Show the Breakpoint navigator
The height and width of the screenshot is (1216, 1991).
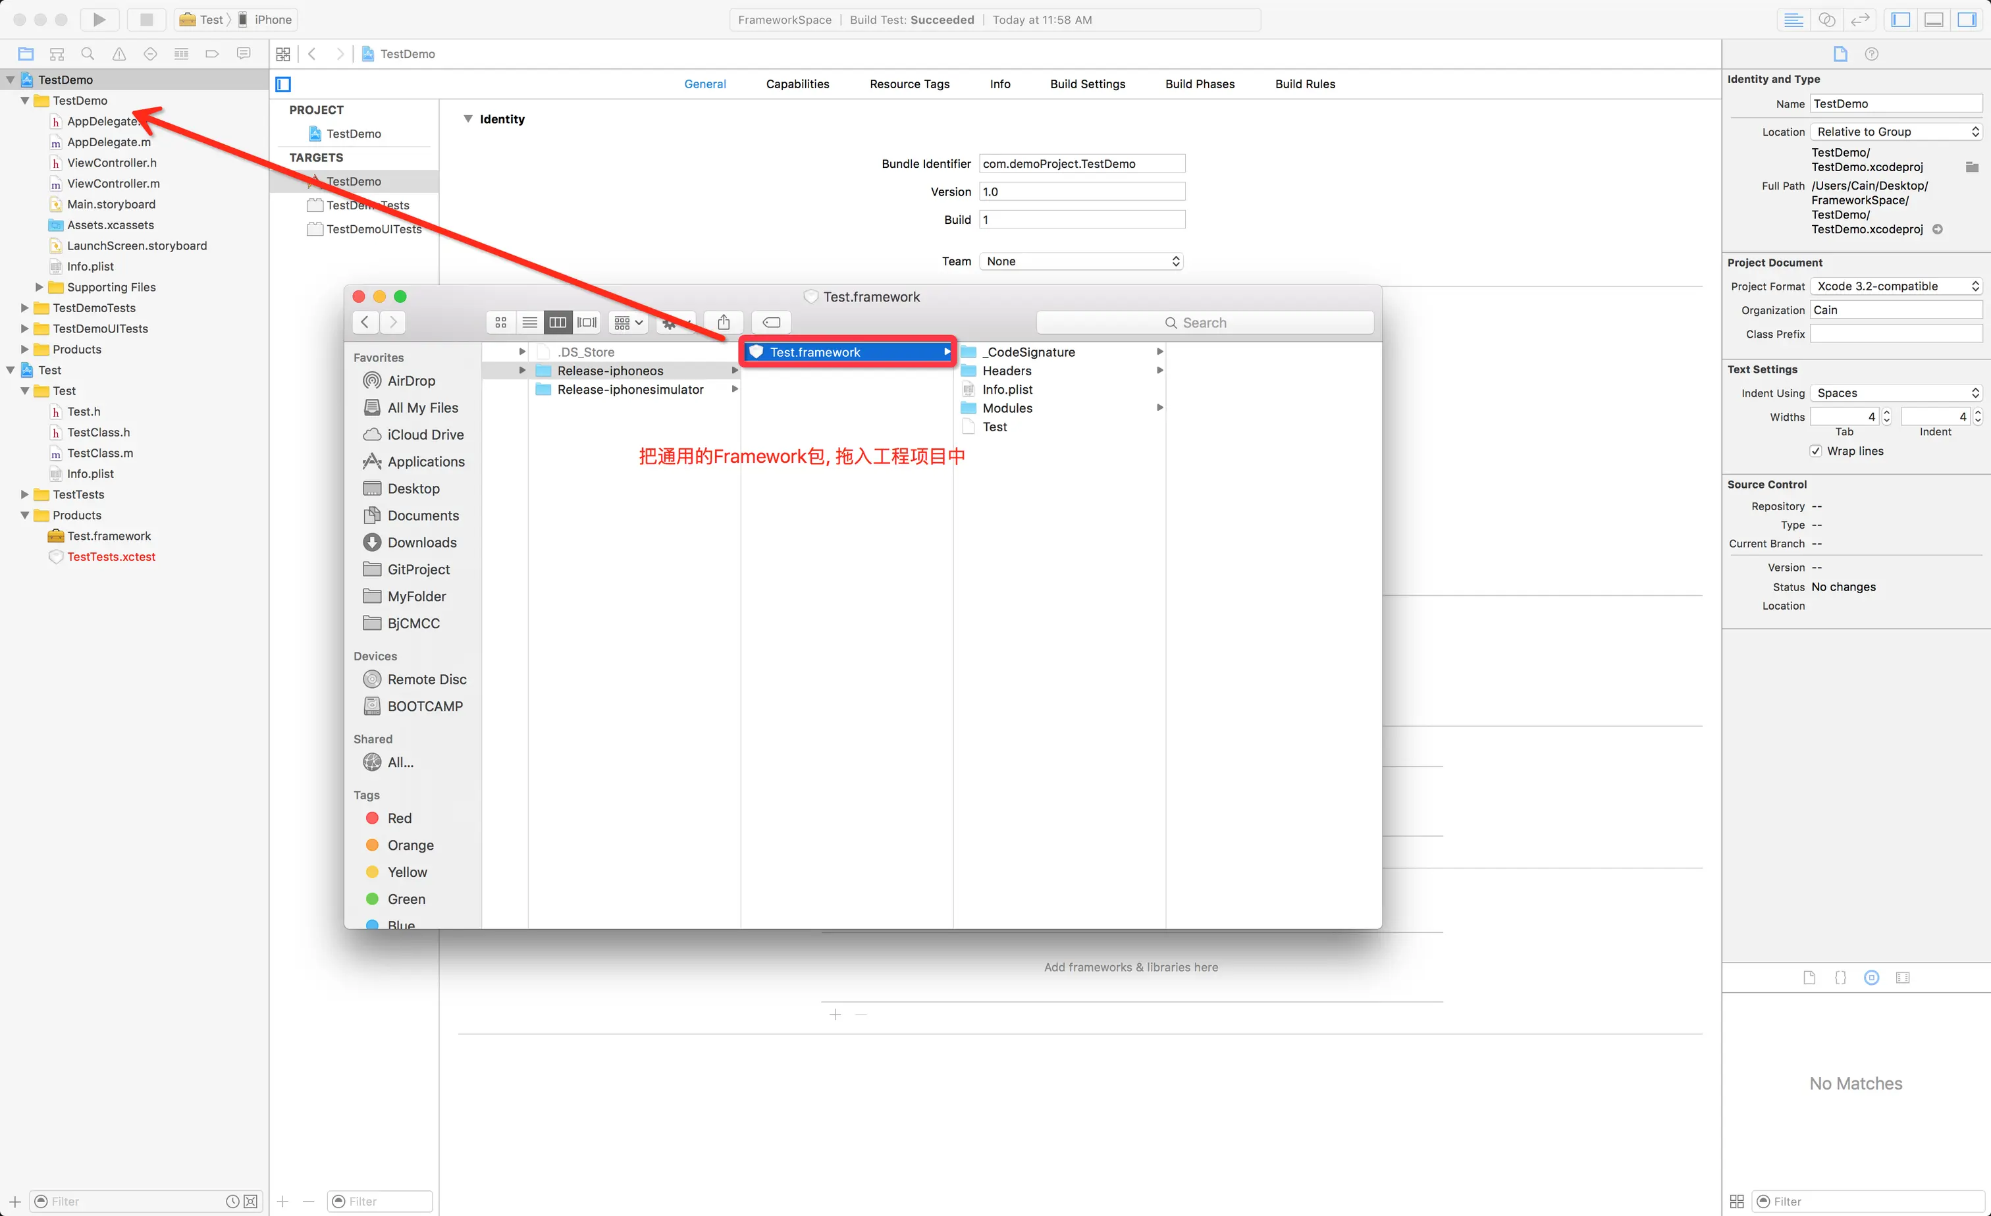212,54
